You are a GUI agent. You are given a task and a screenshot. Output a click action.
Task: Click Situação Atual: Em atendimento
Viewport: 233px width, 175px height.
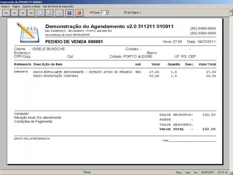pos(38,118)
